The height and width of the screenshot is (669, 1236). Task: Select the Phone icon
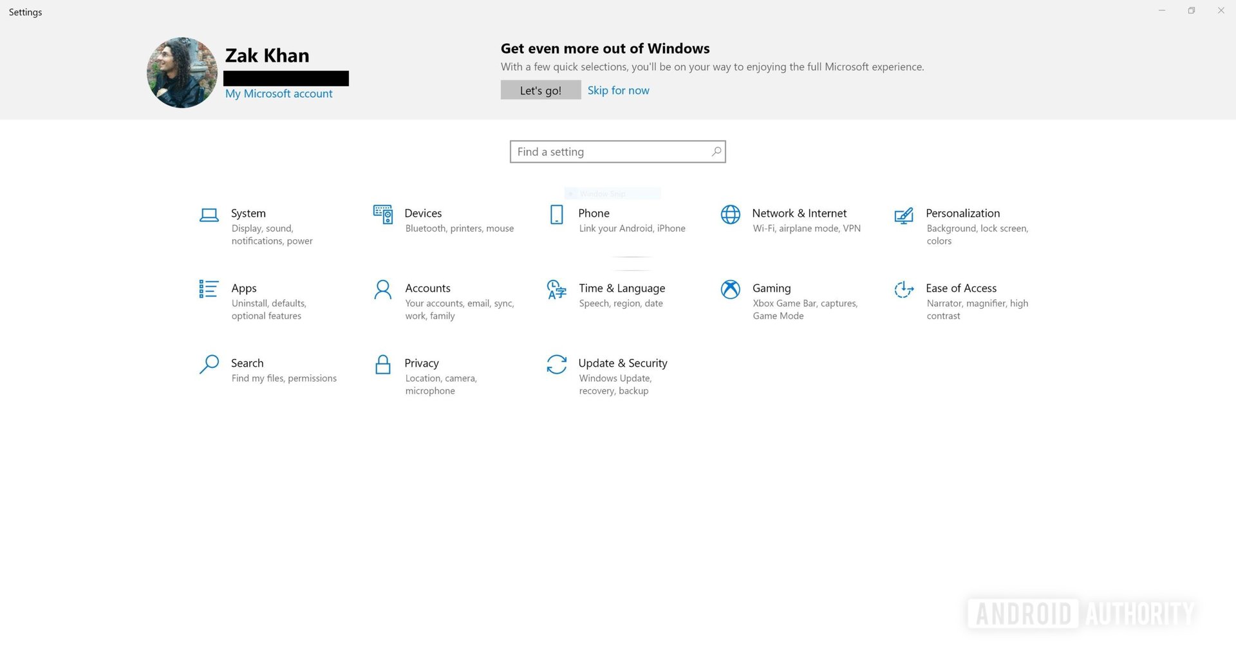click(556, 214)
